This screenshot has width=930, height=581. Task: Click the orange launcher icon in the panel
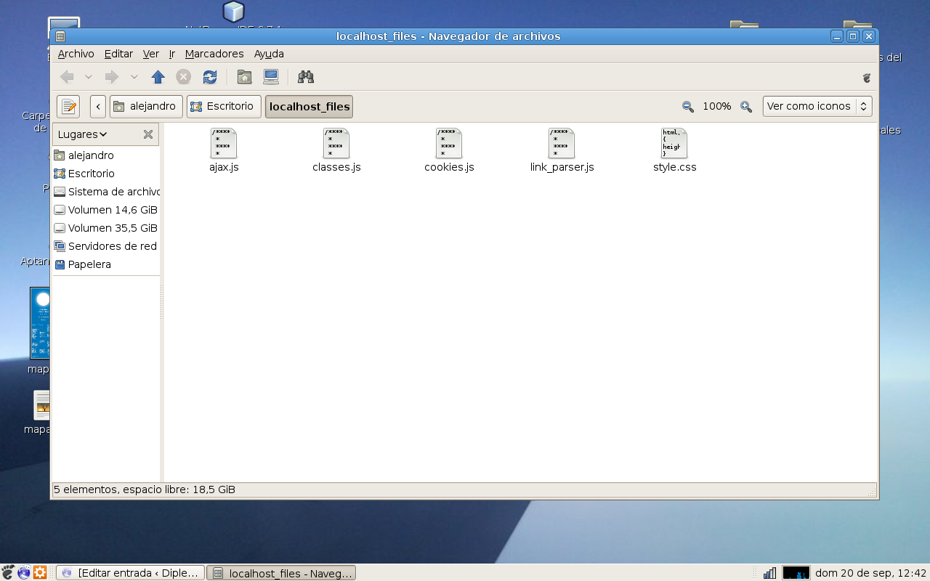tap(40, 572)
